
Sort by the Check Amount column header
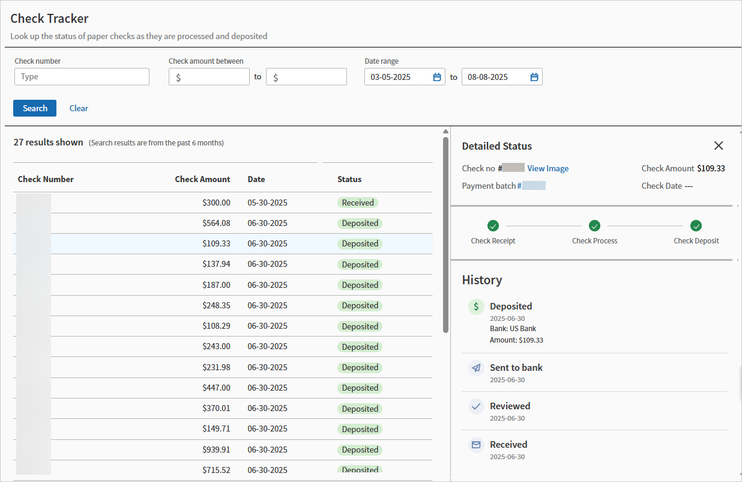202,179
